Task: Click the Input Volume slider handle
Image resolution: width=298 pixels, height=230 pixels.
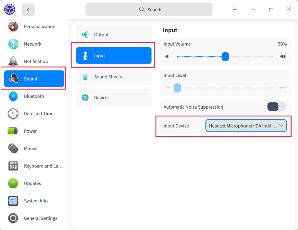Action: coord(225,56)
